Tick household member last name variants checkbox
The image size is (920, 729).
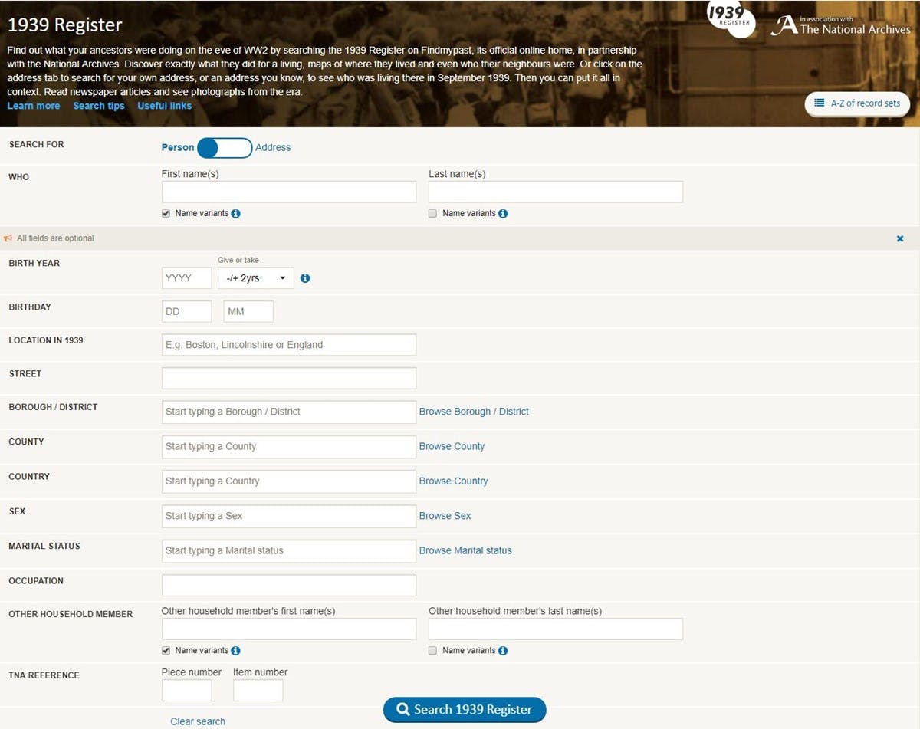coord(433,650)
